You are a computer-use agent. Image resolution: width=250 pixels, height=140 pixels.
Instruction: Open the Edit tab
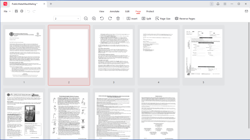pos(127,11)
